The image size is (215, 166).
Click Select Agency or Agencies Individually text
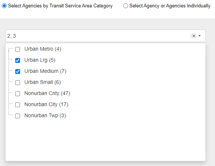pos(170,6)
